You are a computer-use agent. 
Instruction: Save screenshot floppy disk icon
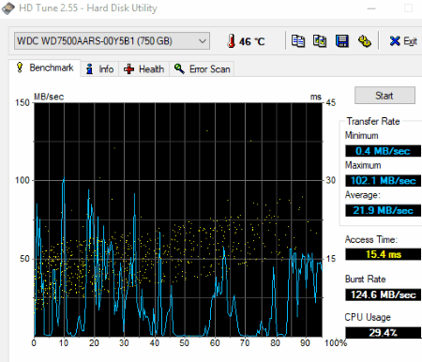click(x=342, y=41)
